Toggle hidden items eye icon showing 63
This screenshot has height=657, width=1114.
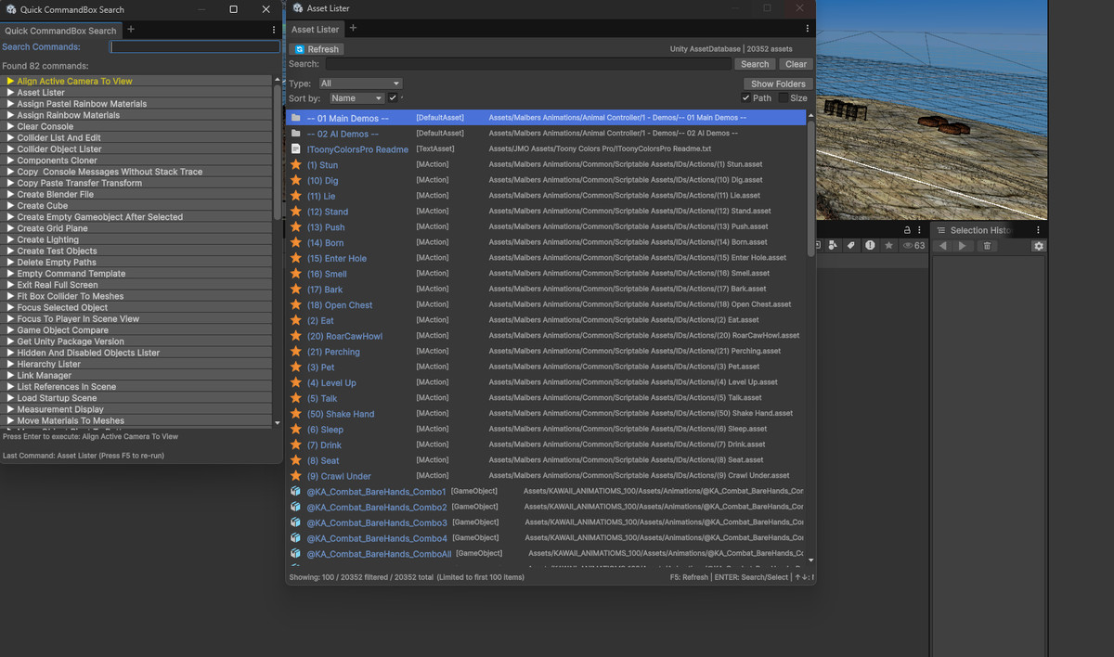[x=913, y=246]
